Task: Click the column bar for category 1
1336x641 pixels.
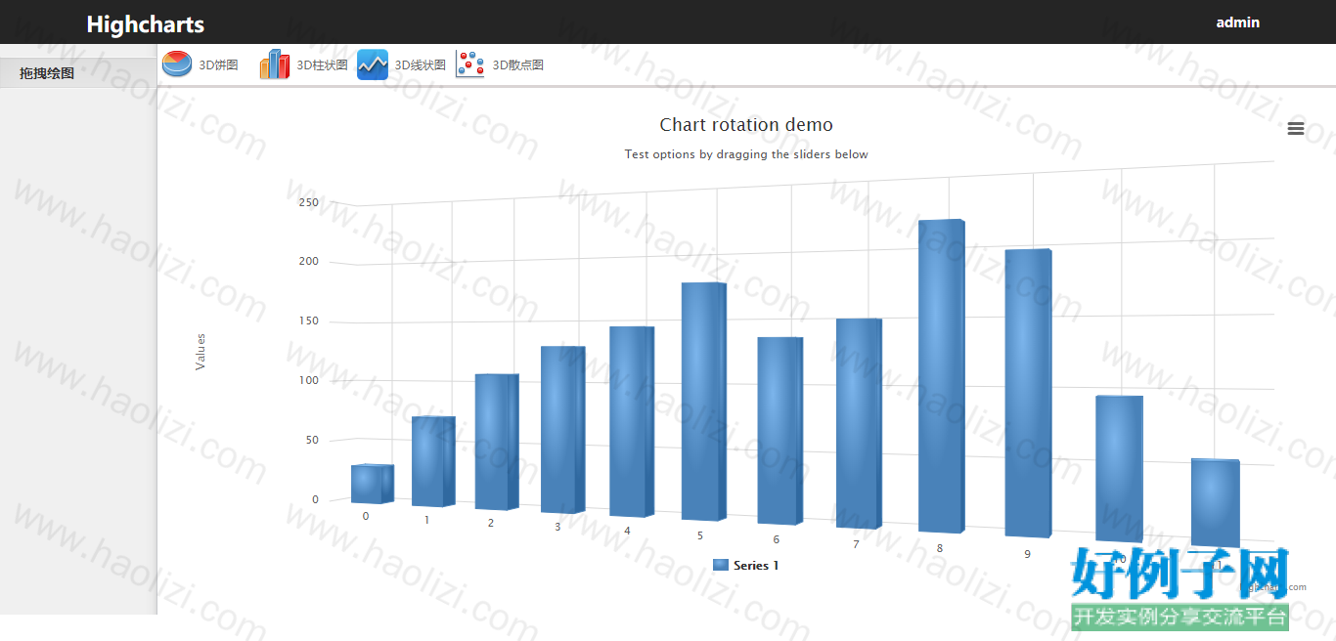Action: click(x=433, y=461)
